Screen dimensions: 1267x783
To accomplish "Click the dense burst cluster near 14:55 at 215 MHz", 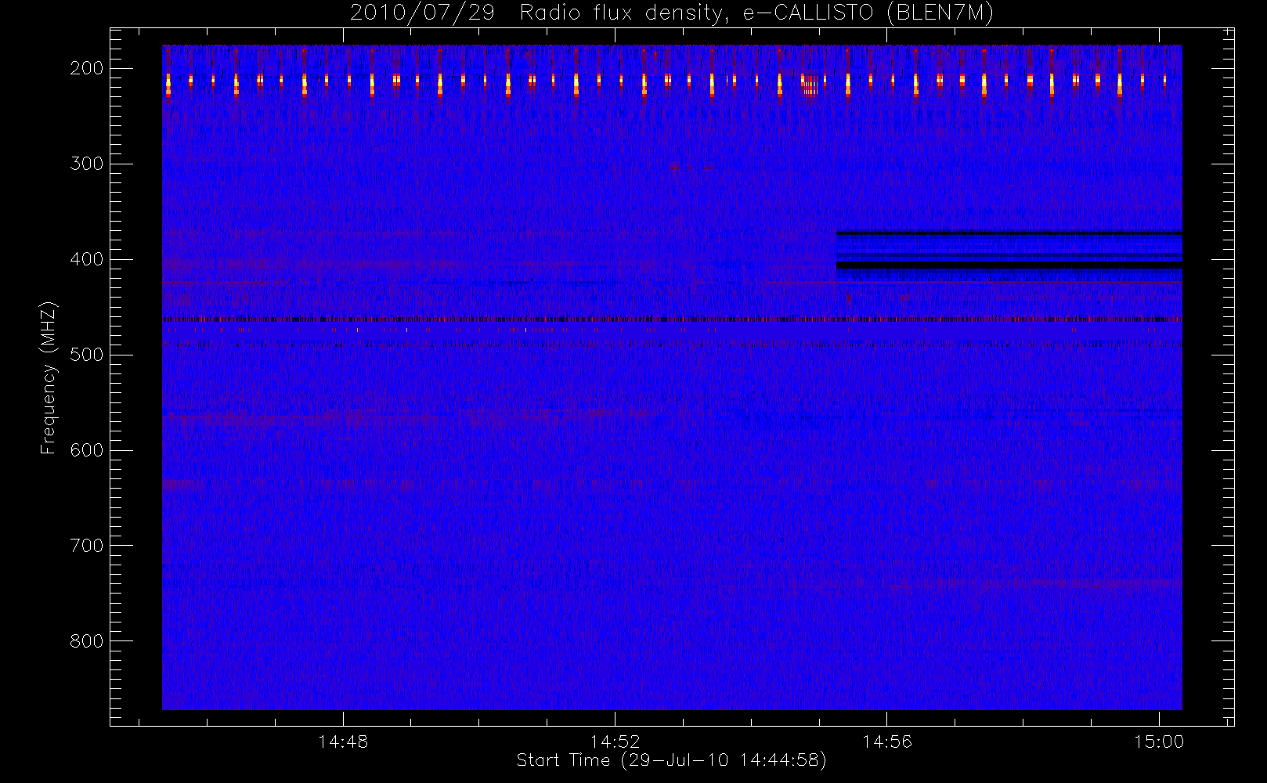I will click(810, 84).
